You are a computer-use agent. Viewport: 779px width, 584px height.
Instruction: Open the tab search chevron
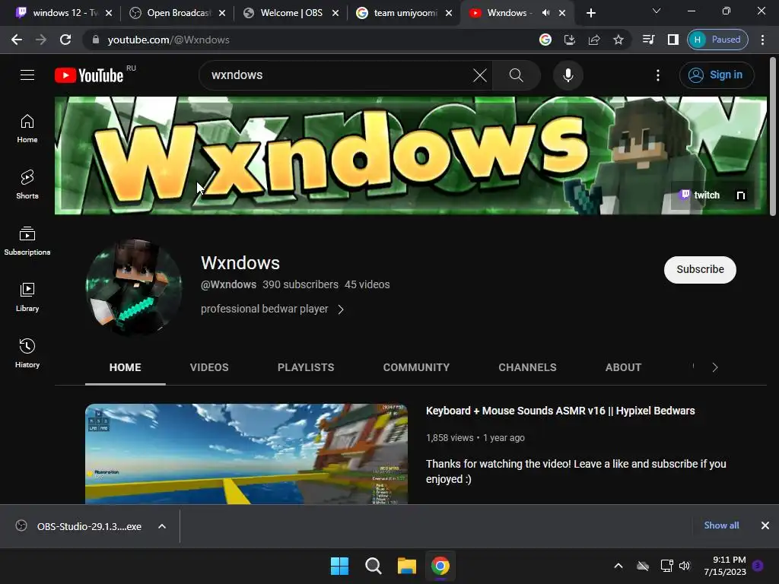[x=657, y=11]
